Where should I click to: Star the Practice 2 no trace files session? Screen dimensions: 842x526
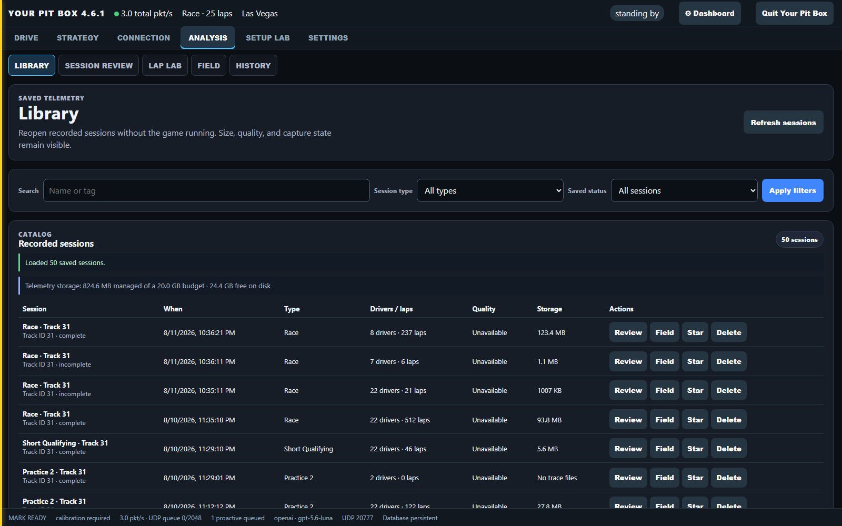[695, 478]
